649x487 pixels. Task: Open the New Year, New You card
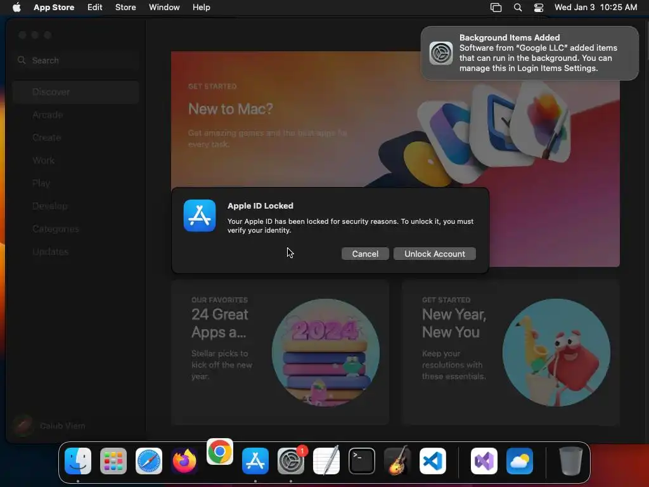coord(511,352)
